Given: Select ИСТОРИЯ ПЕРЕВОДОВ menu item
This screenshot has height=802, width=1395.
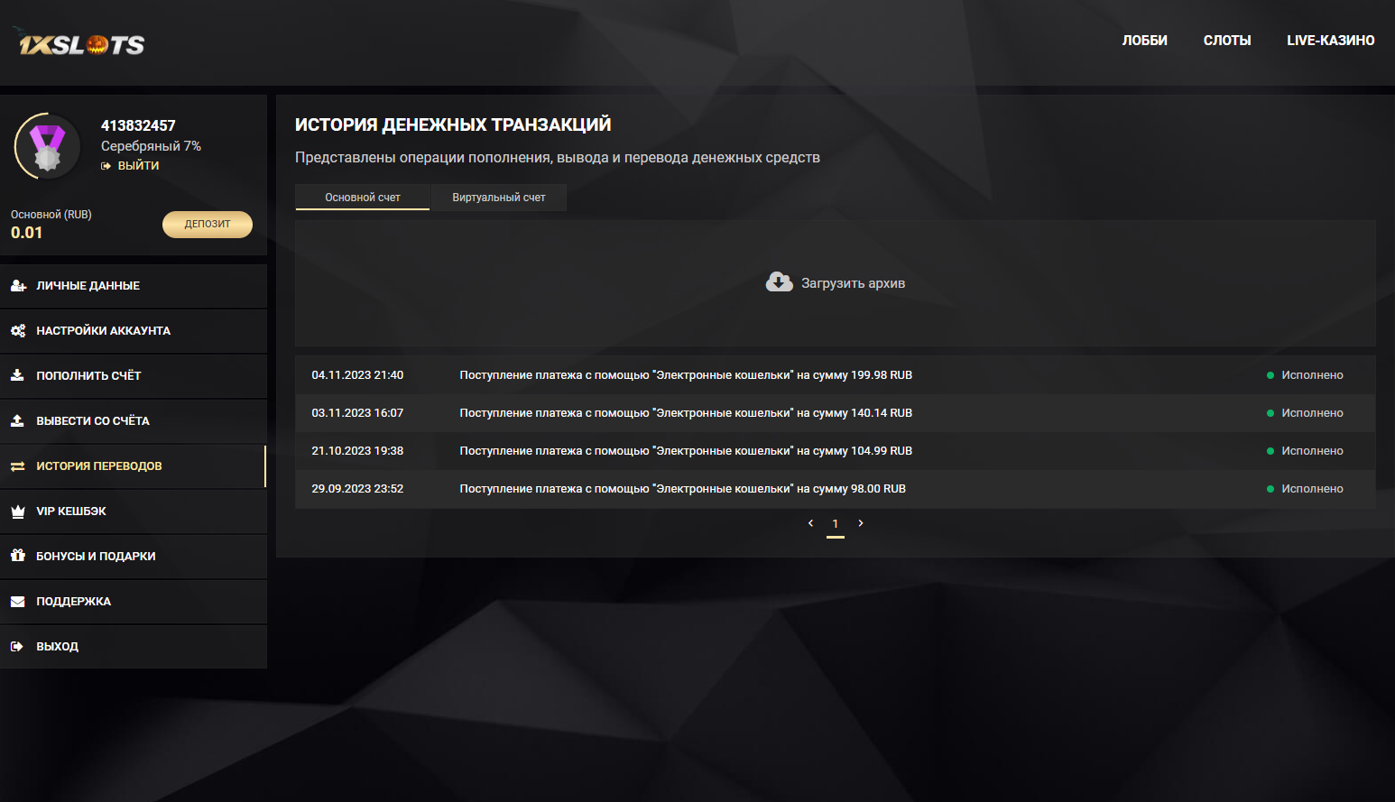Looking at the screenshot, I should pyautogui.click(x=134, y=466).
